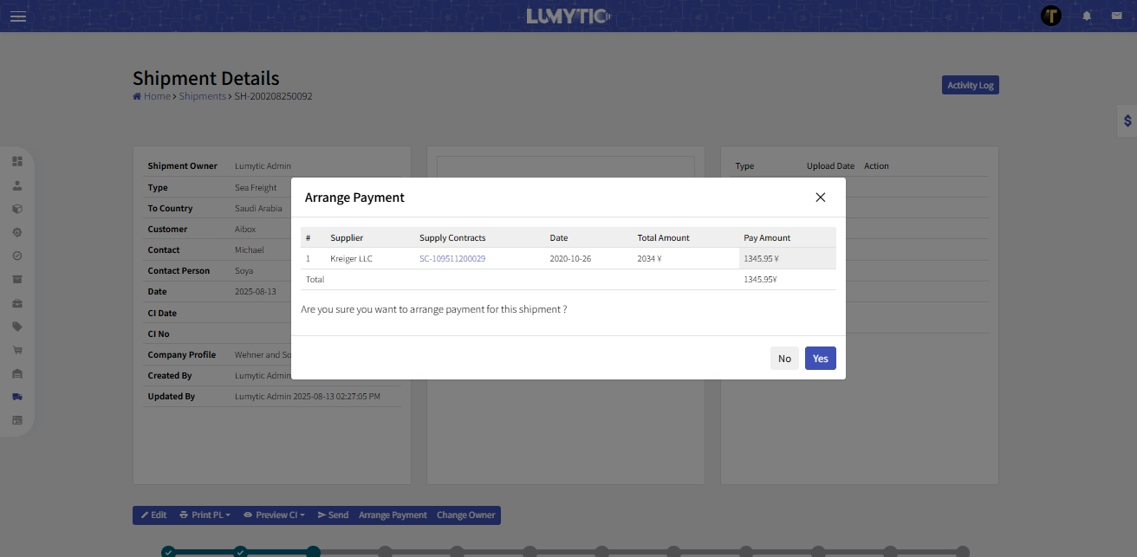Viewport: 1137px width, 557px height.
Task: Click the third completed progress step marker
Action: (x=314, y=552)
